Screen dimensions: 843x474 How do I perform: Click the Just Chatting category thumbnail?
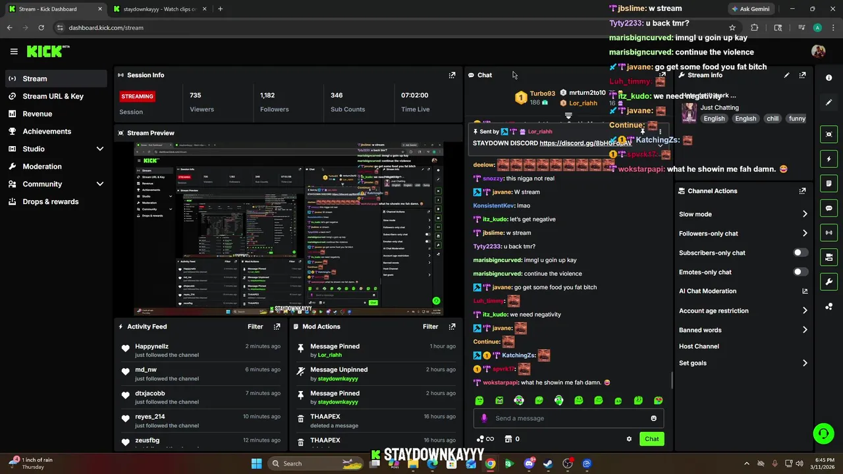click(689, 113)
